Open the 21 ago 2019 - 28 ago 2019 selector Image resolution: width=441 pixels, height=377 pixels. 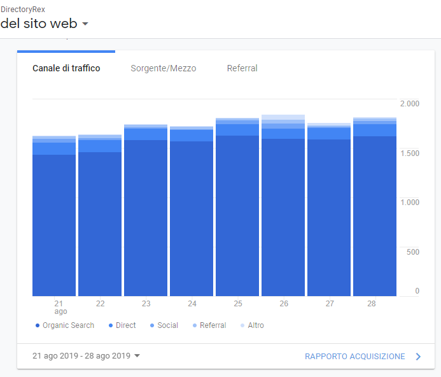(86, 356)
